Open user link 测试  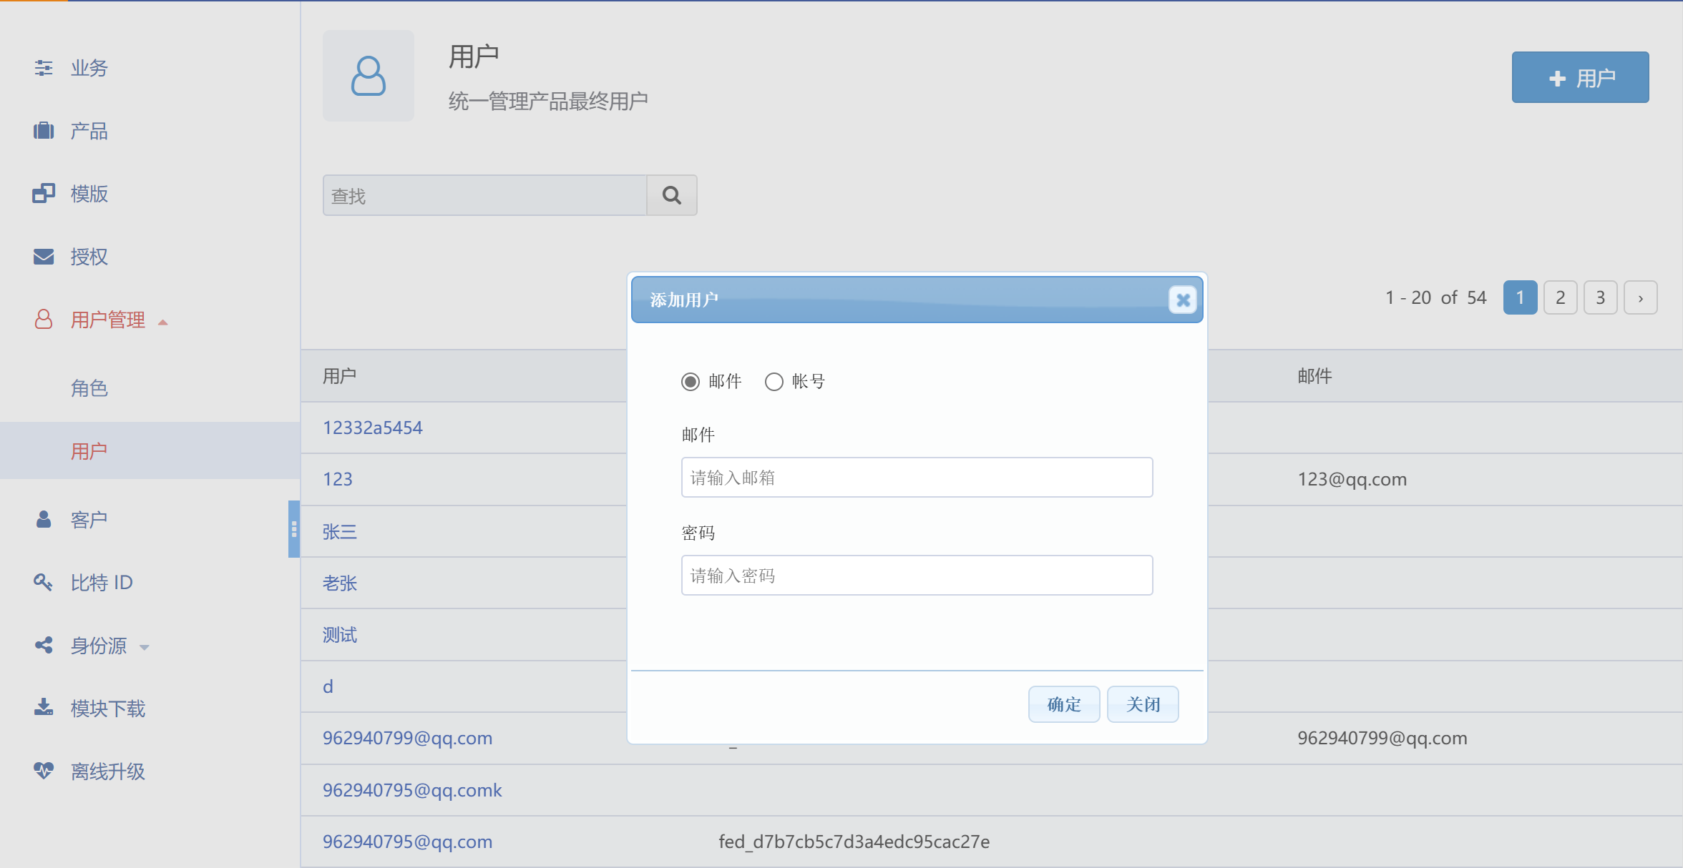click(339, 634)
